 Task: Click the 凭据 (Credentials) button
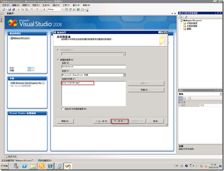[146, 90]
